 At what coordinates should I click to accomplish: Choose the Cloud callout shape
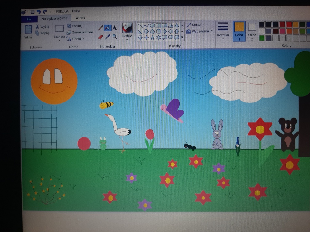[x=177, y=37]
